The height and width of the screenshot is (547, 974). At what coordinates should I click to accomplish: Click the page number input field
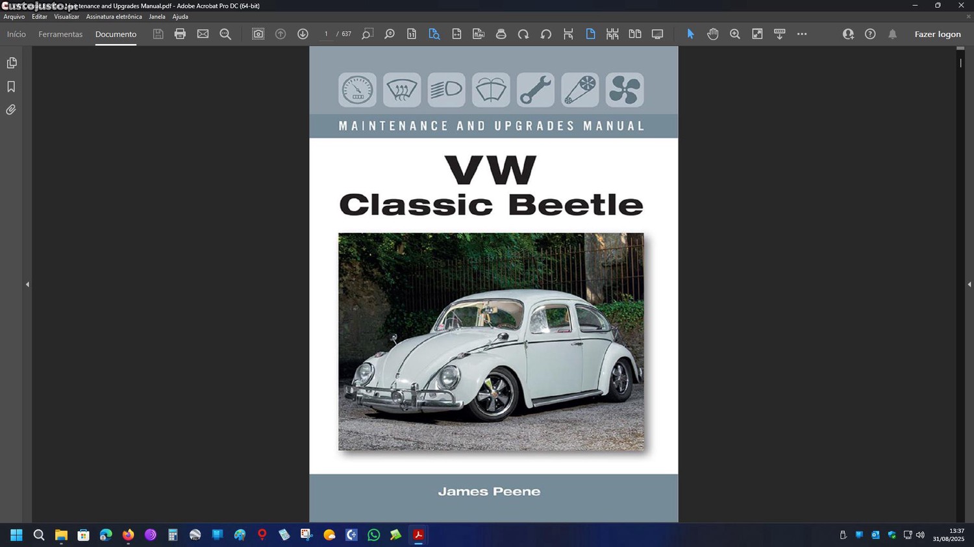pyautogui.click(x=326, y=34)
